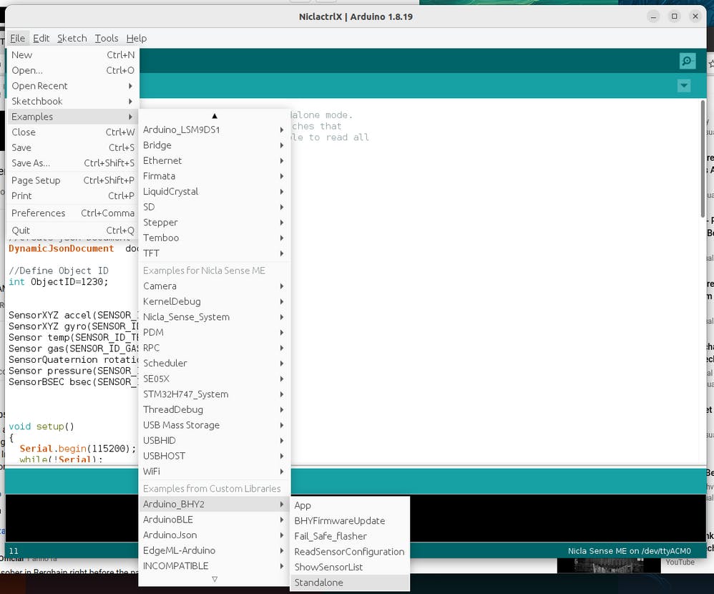
Task: Expand TFT examples submenu
Action: click(214, 254)
